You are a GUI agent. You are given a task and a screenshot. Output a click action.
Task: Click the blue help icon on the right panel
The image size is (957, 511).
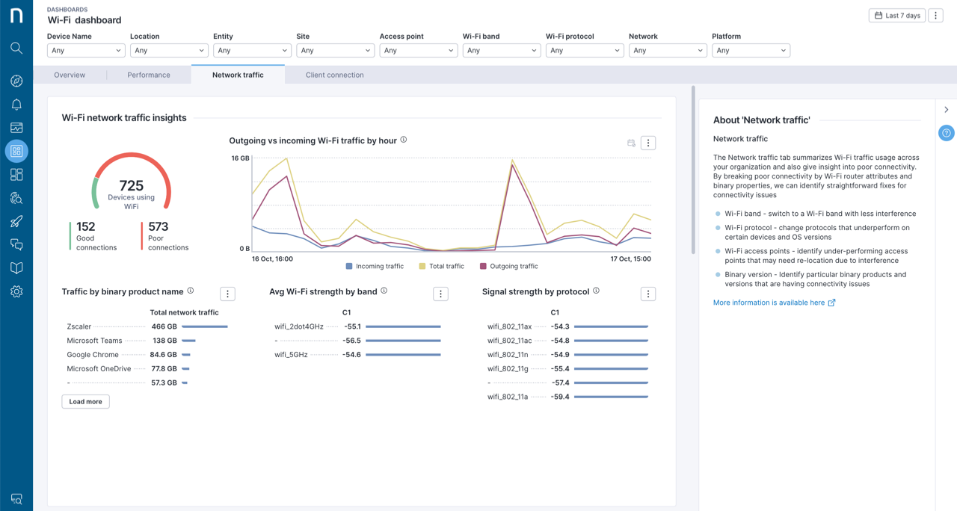click(x=946, y=133)
